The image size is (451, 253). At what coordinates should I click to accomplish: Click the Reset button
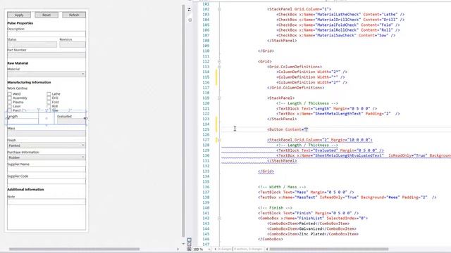click(x=47, y=15)
